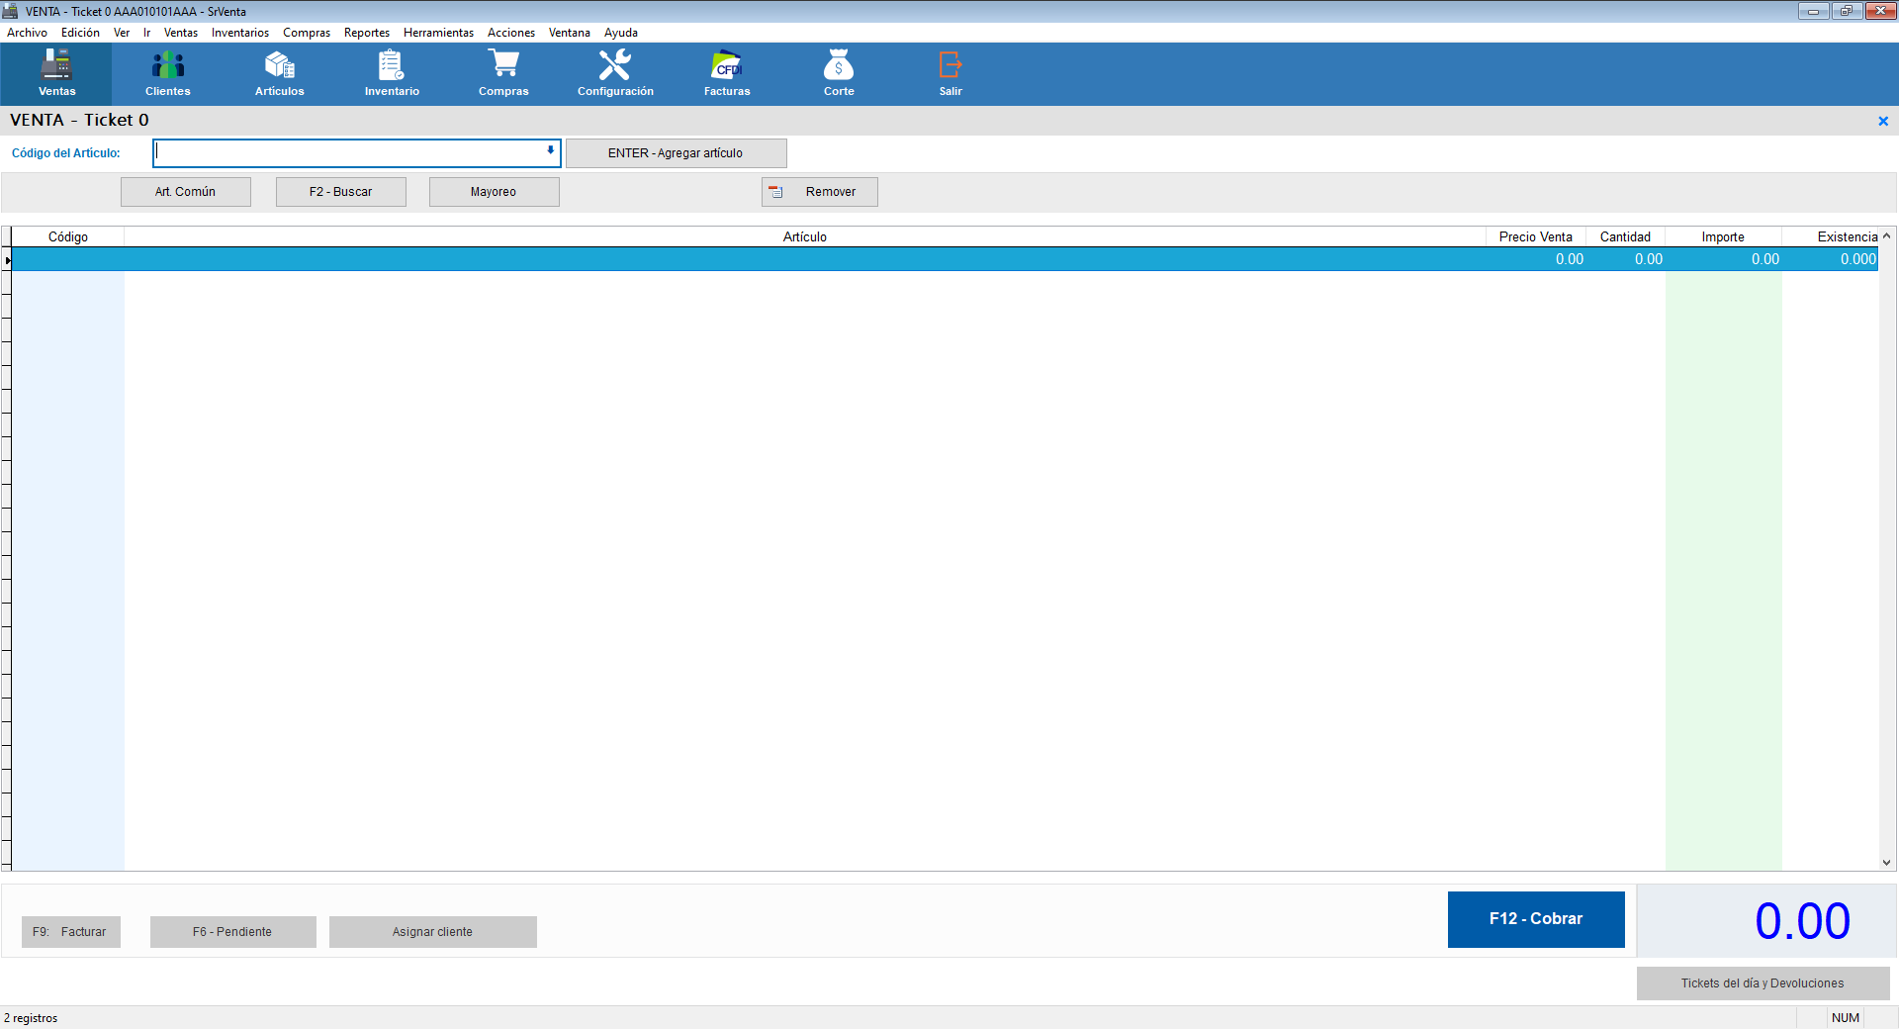This screenshot has height=1029, width=1899.
Task: Open the Facturas CFDI icon
Action: [727, 74]
